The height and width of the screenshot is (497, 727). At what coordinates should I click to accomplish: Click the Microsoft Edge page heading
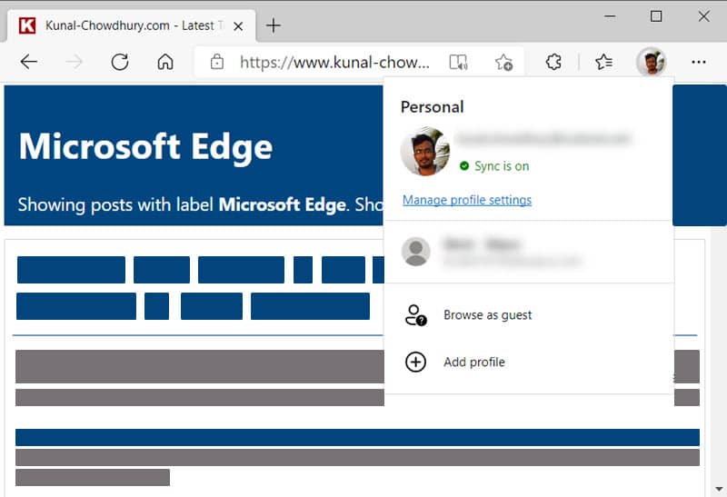tap(145, 146)
